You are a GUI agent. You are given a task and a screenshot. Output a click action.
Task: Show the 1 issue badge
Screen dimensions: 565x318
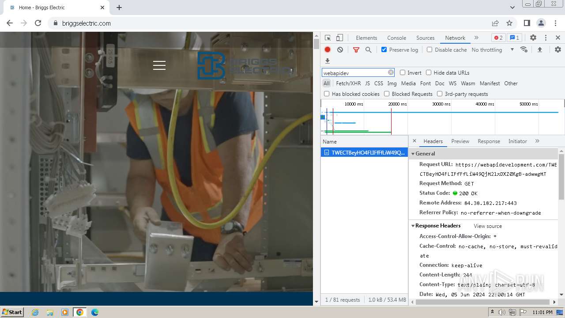[x=514, y=38]
